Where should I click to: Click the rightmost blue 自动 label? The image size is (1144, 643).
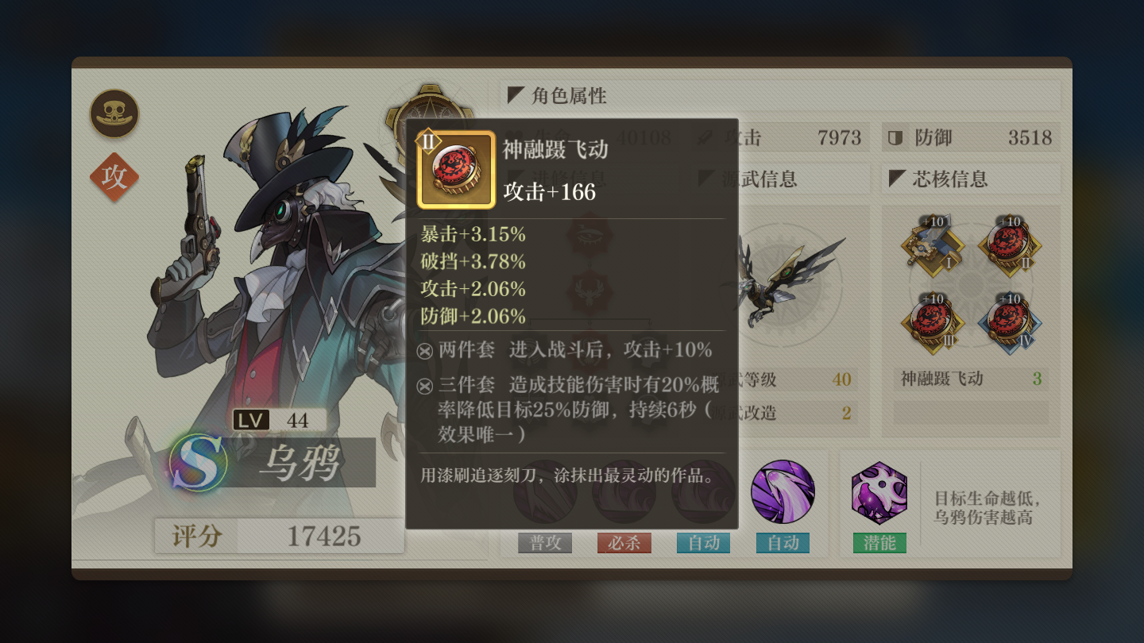[x=783, y=543]
